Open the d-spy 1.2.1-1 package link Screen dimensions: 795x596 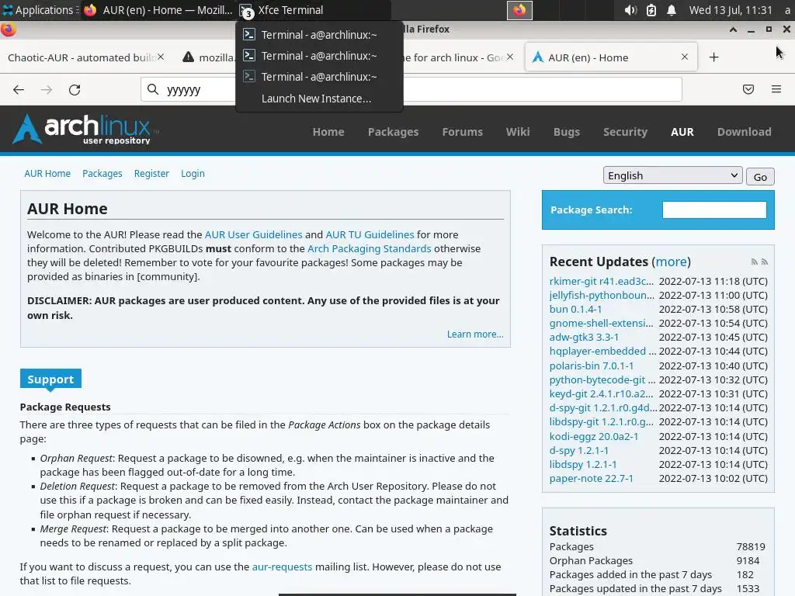[578, 451]
